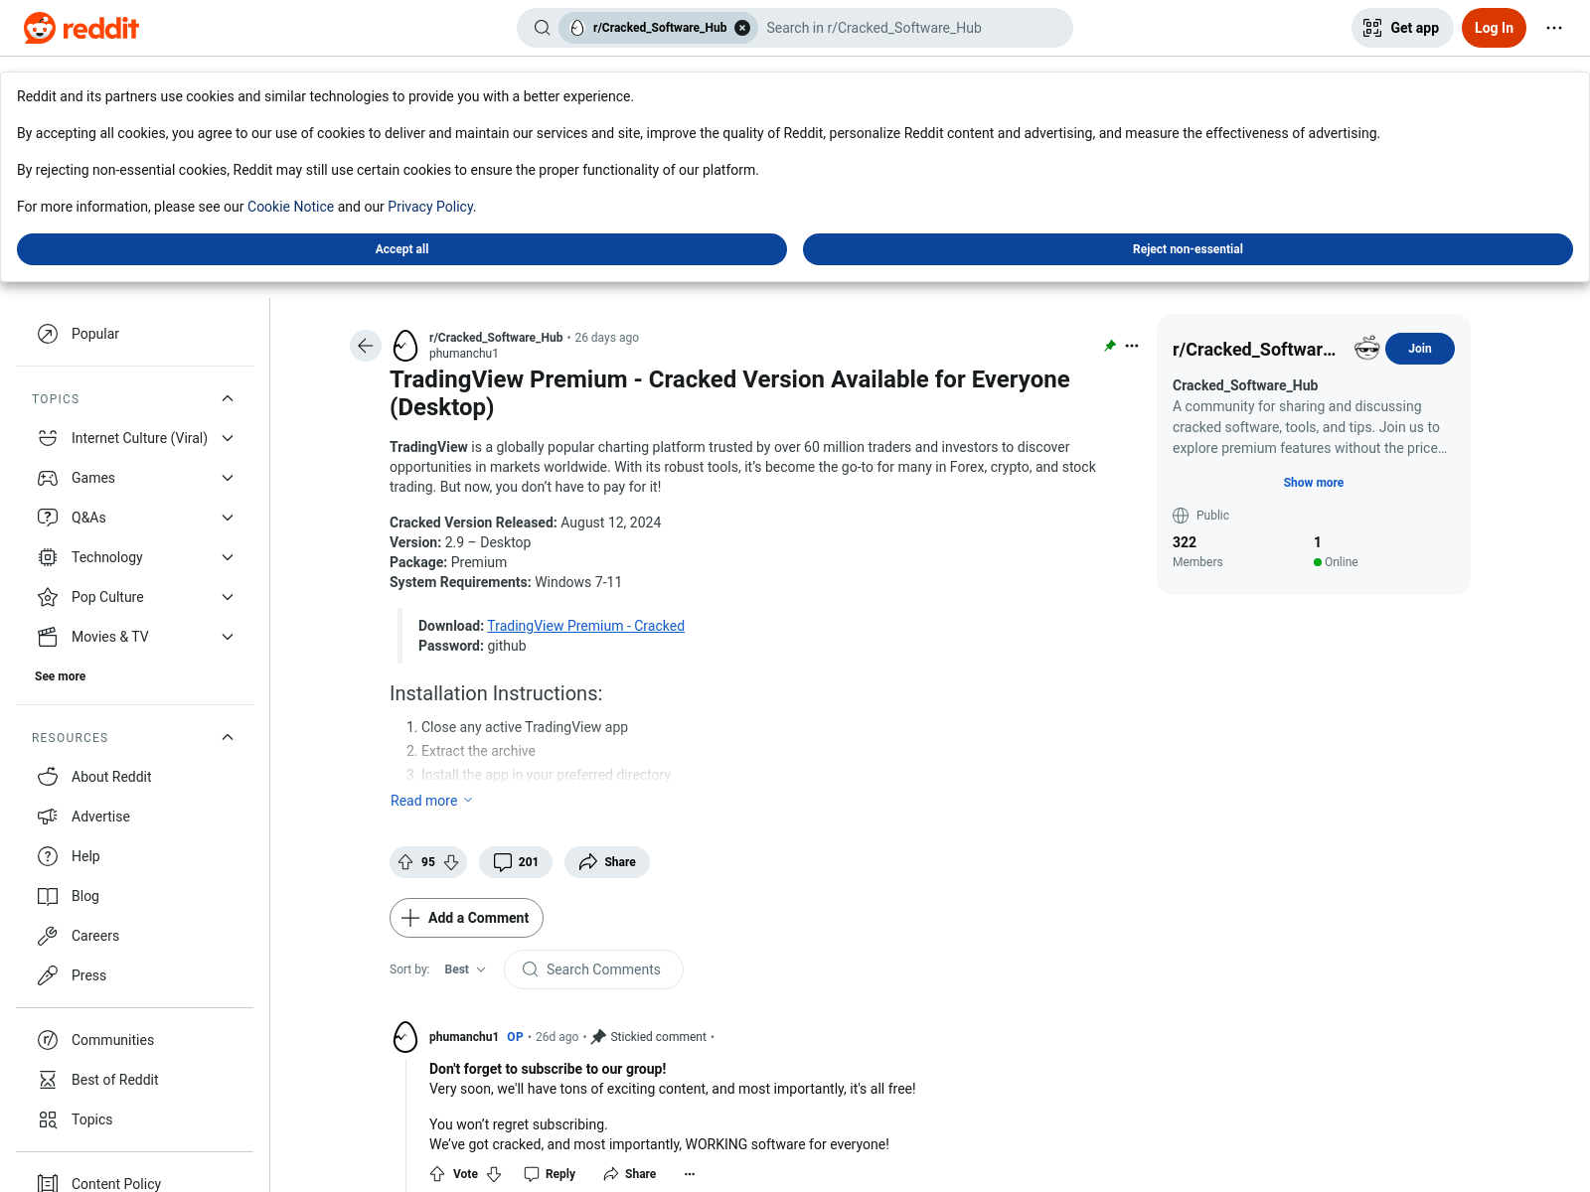This screenshot has height=1192, width=1590.
Task: Open the post overflow menu dots
Action: pyautogui.click(x=1132, y=346)
